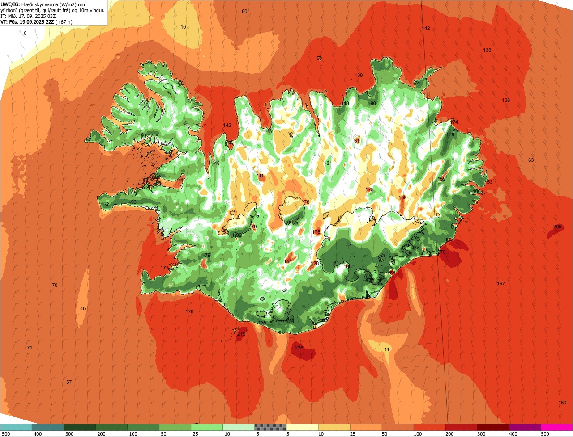
Task: Click the 'IT: Mið. 17. 09. 2025 03Z' line
Action: [x=28, y=16]
